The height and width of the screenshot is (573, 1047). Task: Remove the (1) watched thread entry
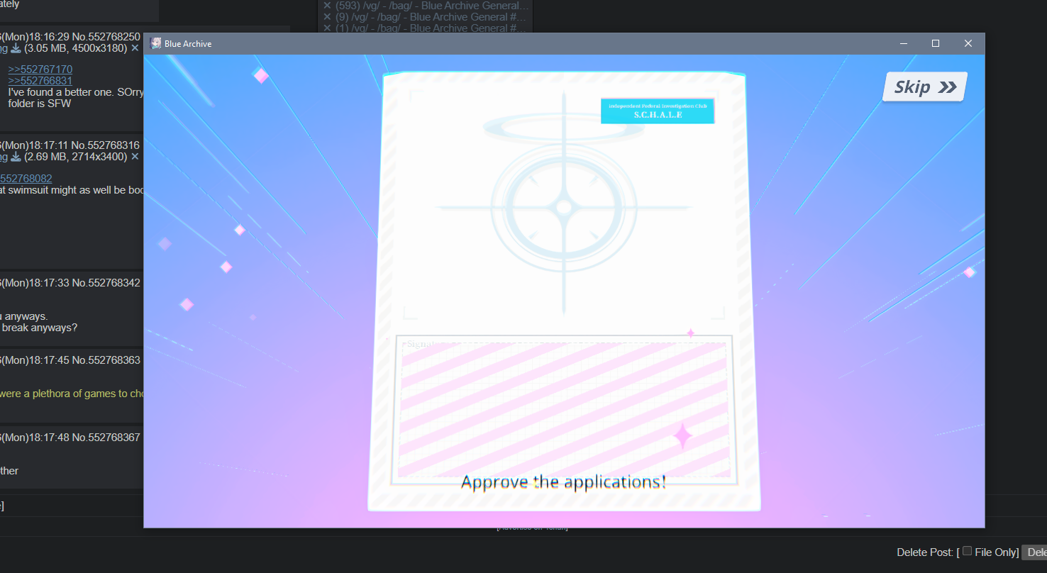[327, 28]
